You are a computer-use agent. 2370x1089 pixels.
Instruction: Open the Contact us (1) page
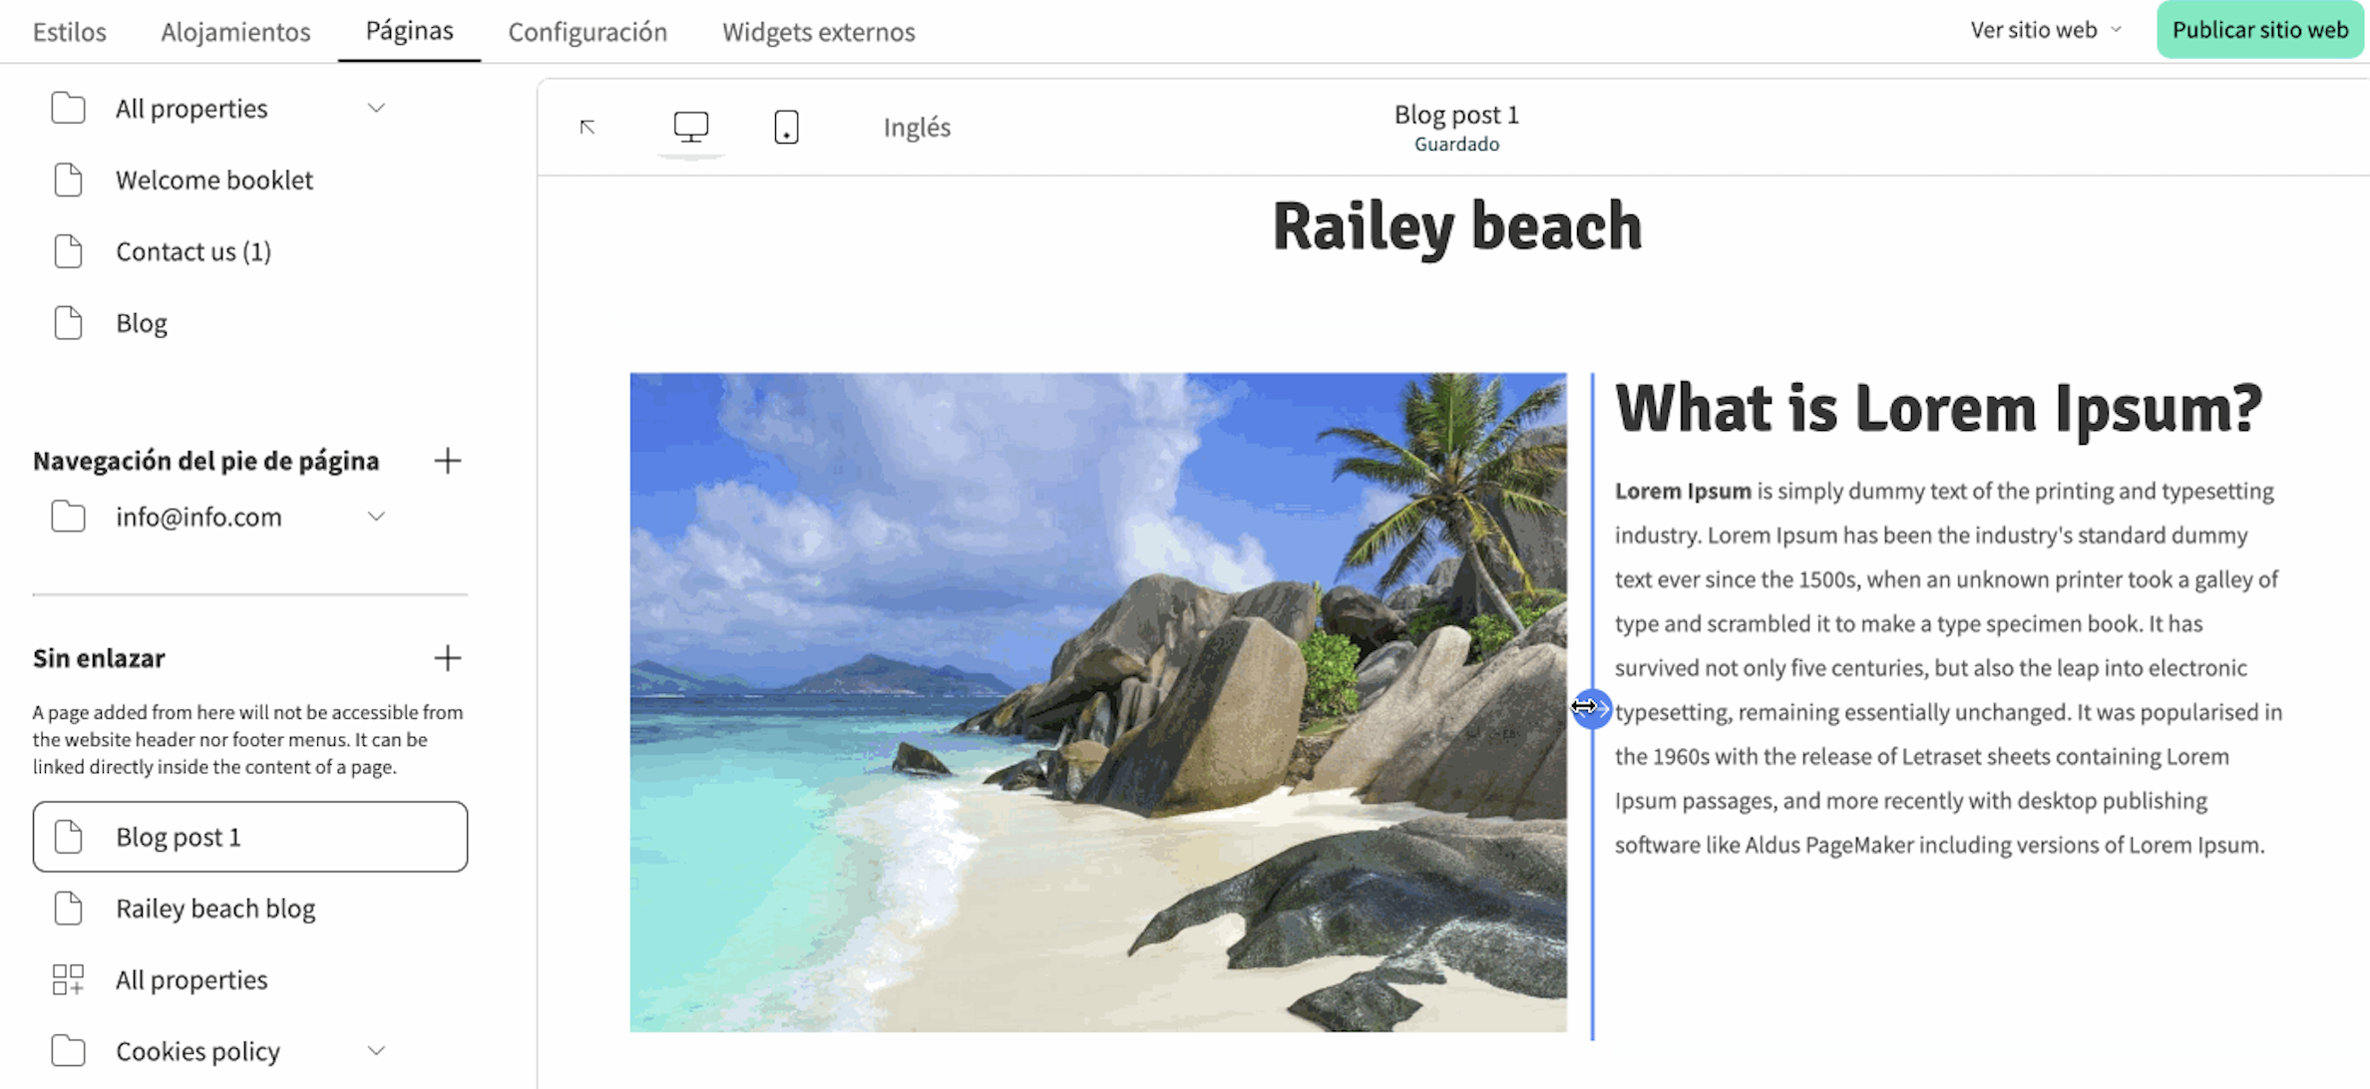194,251
